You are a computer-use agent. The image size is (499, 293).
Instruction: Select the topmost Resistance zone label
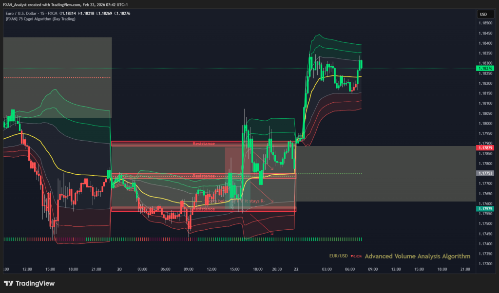pos(203,144)
